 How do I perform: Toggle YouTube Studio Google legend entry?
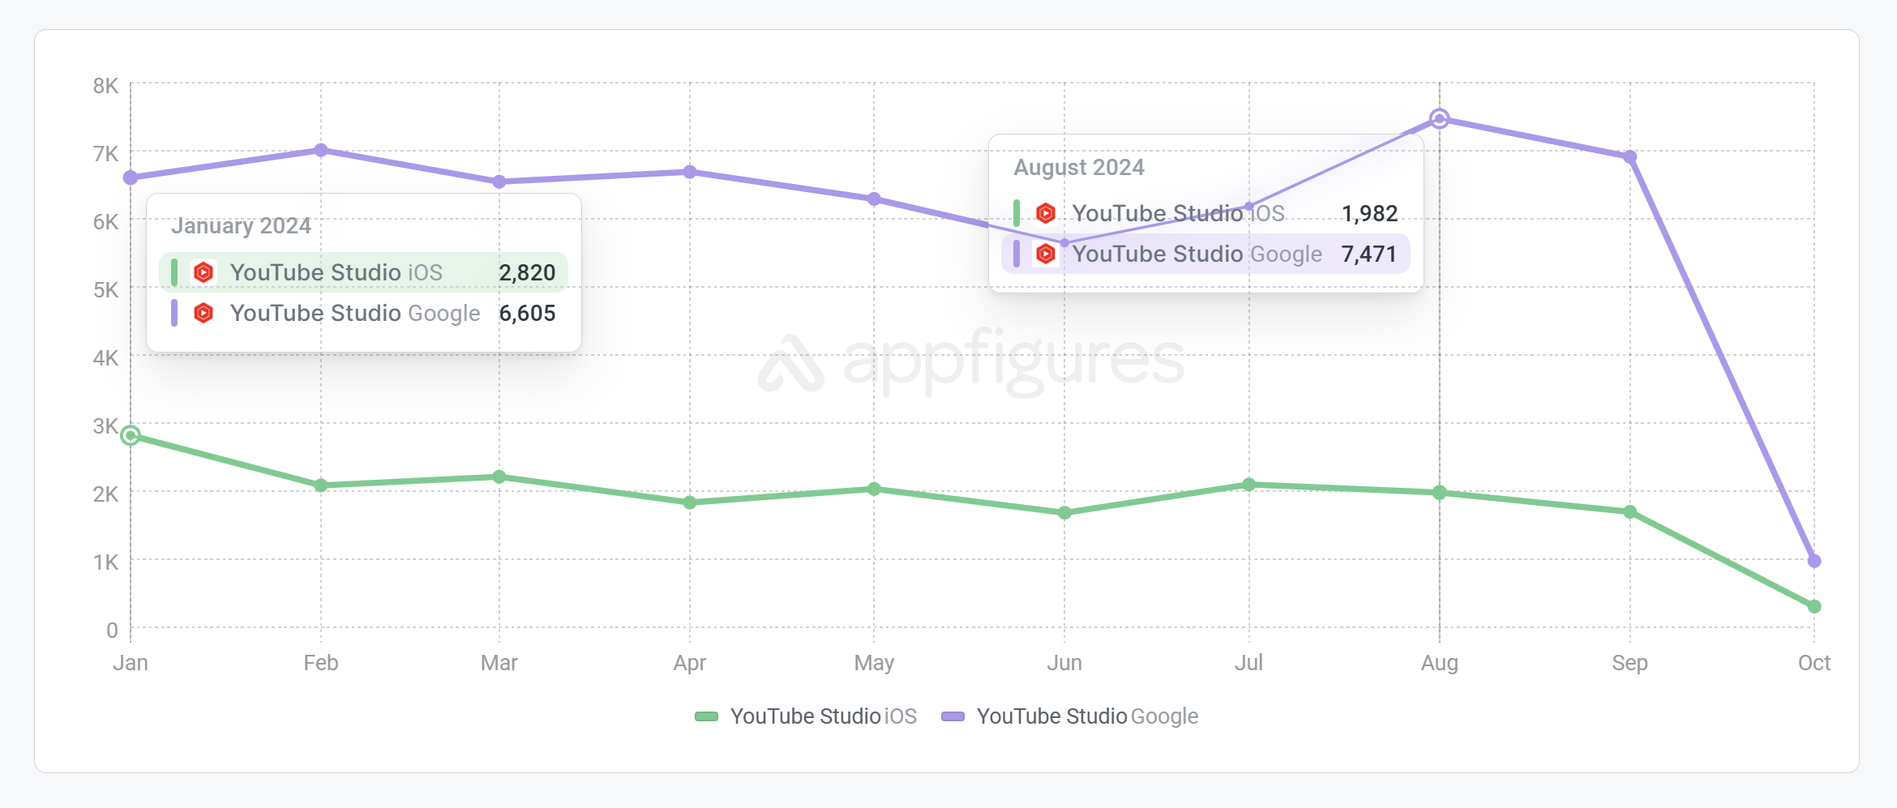click(x=1070, y=716)
